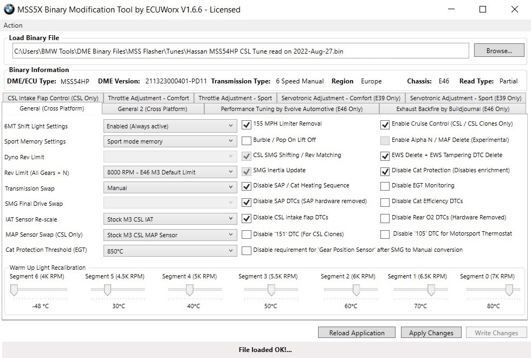
Task: Check Disable Cat Efficiency DTCs
Action: pos(385,203)
